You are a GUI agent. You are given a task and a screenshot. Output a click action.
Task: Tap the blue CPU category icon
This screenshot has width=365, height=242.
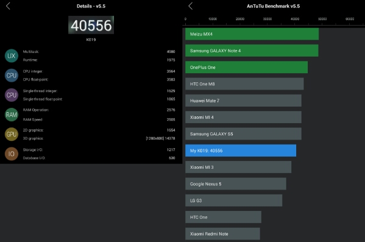click(12, 75)
